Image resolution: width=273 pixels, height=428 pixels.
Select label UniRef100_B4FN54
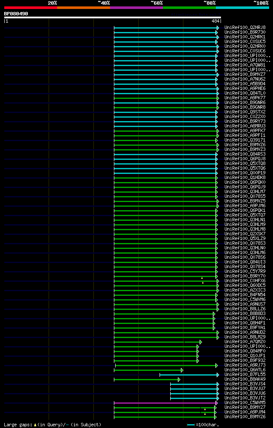pos(245,295)
